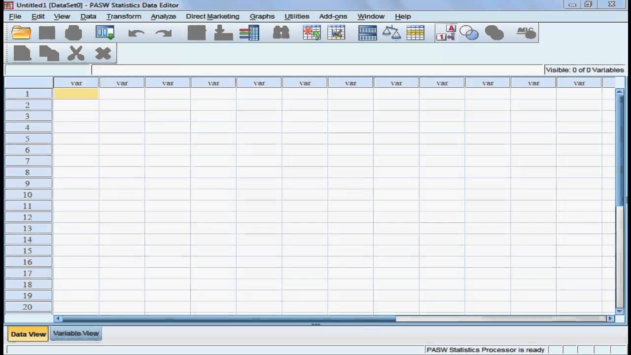Select the first var column header
This screenshot has width=631, height=355.
pos(76,83)
